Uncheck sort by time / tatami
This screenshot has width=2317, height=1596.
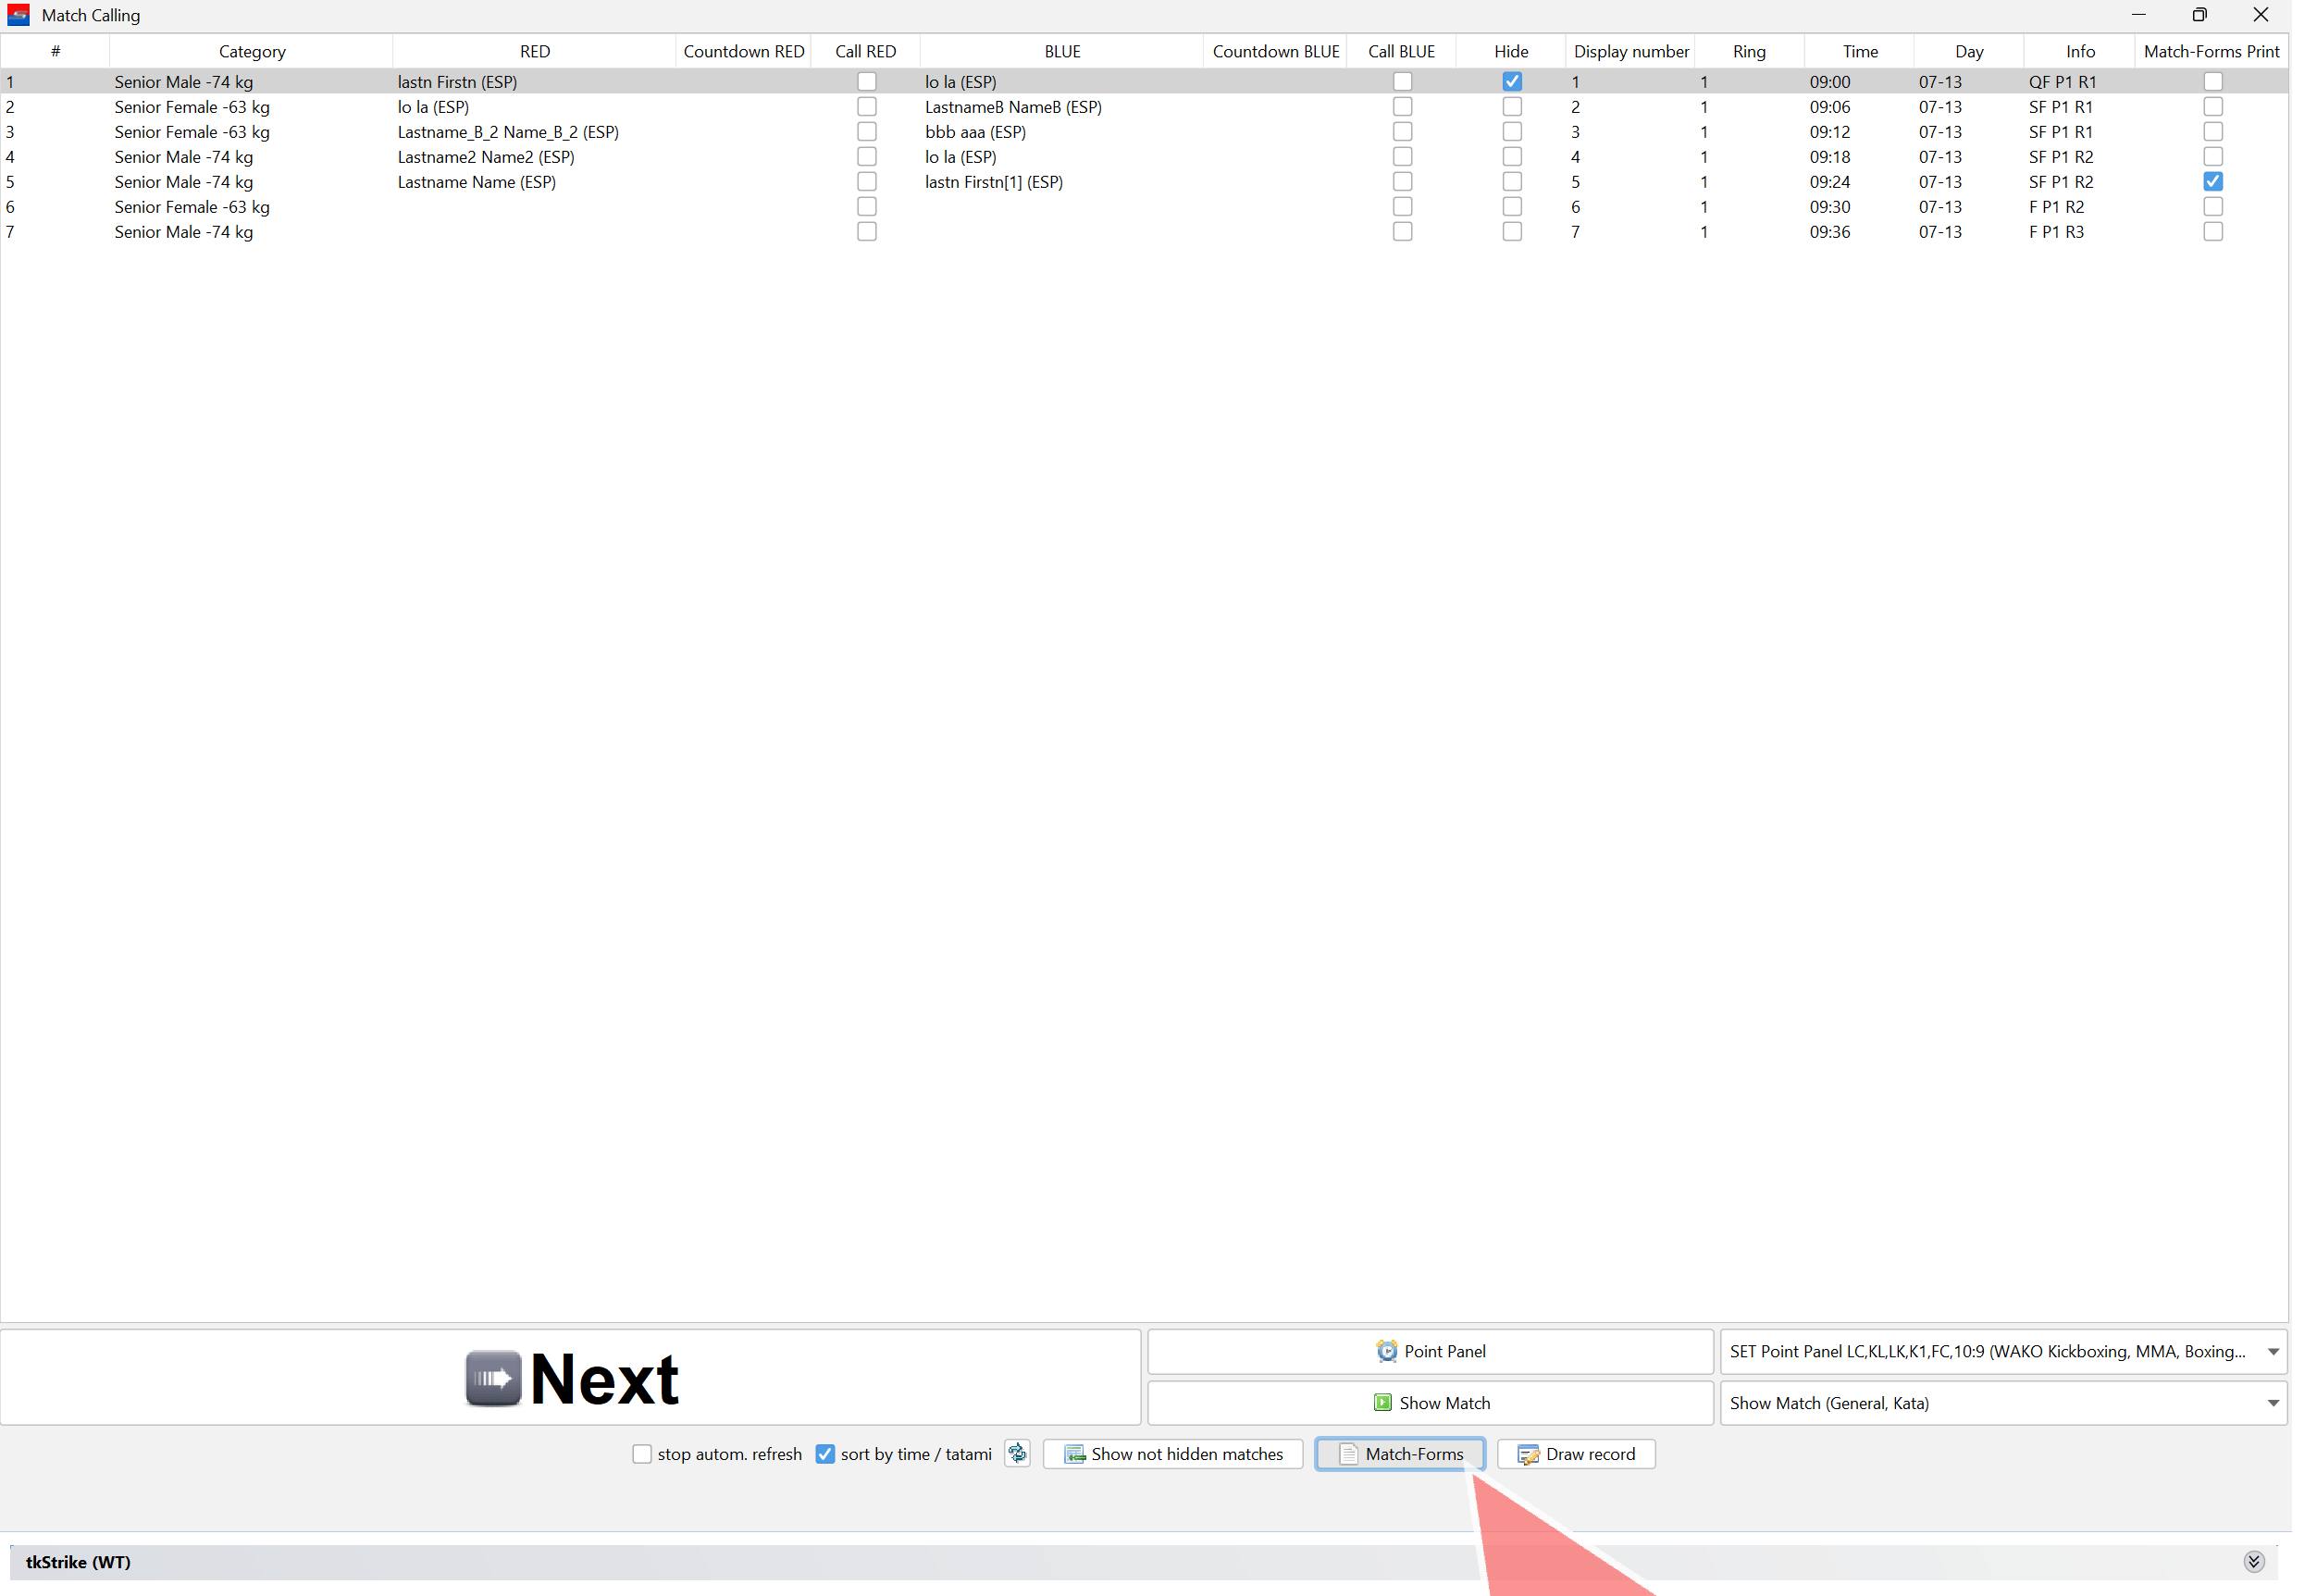point(825,1454)
